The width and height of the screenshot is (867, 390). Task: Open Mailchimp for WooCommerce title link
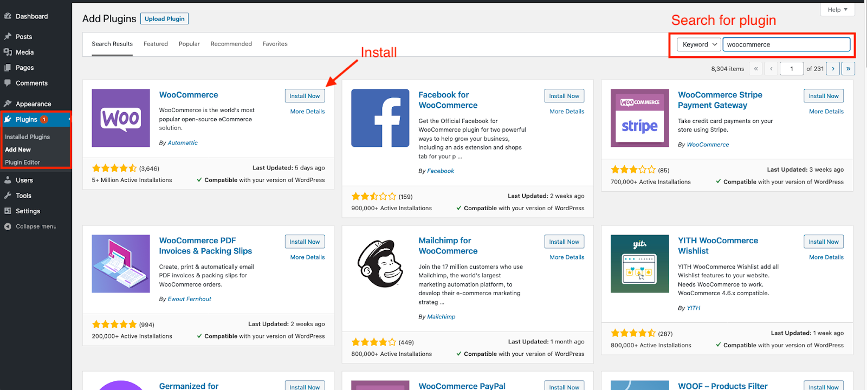(448, 245)
